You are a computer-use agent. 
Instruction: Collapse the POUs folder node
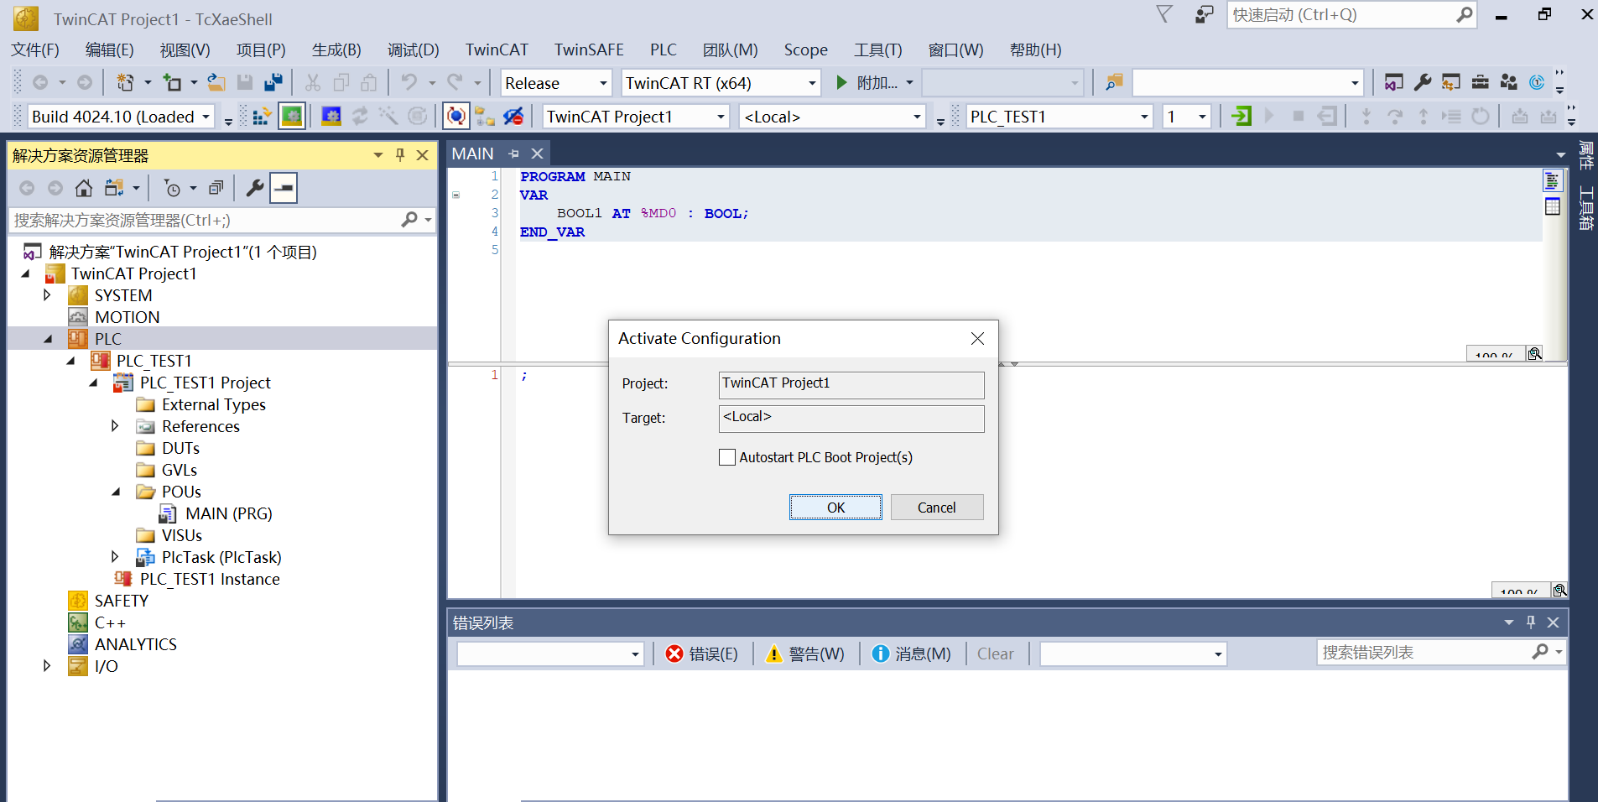click(x=116, y=492)
